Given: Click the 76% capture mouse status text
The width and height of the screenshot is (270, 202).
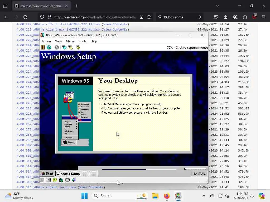Looking at the screenshot, I should click(187, 48).
